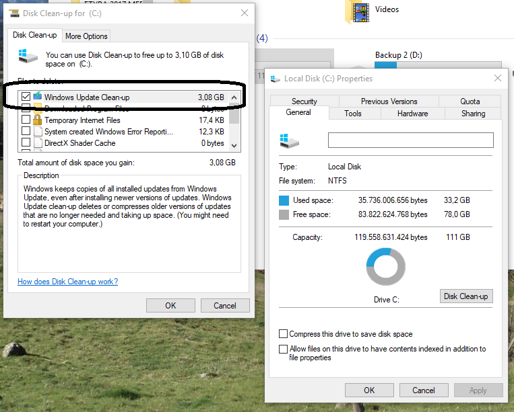Close the Disk Clean-up dialog
Image resolution: width=514 pixels, height=412 pixels.
tap(245, 13)
